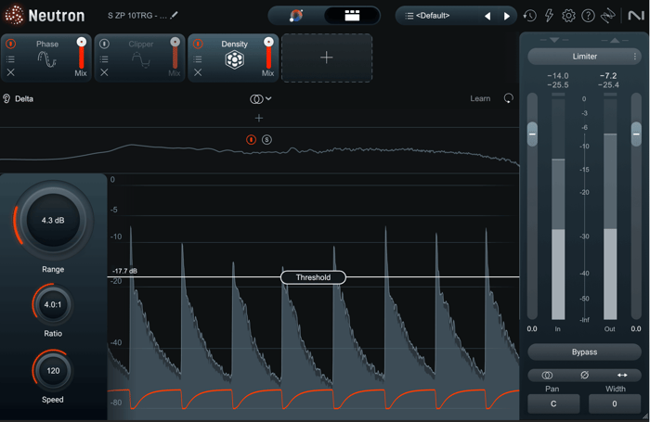
Task: Switch to the detailed modules view
Action: pyautogui.click(x=352, y=16)
